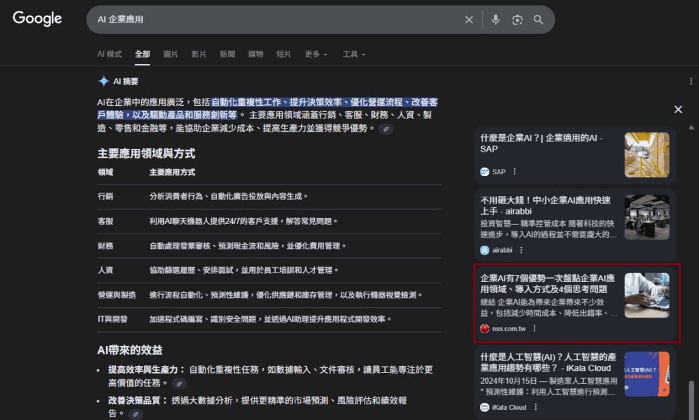Switch to AI 模式 tab

click(109, 54)
